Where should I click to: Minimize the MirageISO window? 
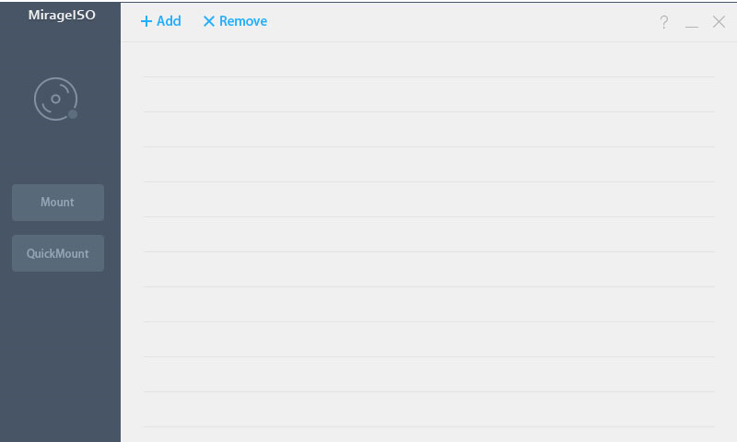pos(692,23)
